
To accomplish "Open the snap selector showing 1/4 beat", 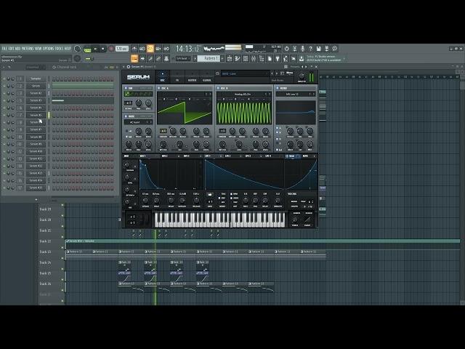I will click(x=183, y=58).
